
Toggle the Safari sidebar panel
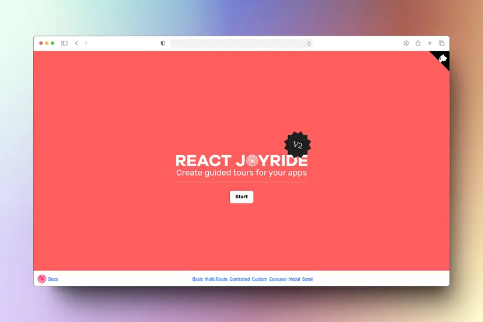pos(64,43)
